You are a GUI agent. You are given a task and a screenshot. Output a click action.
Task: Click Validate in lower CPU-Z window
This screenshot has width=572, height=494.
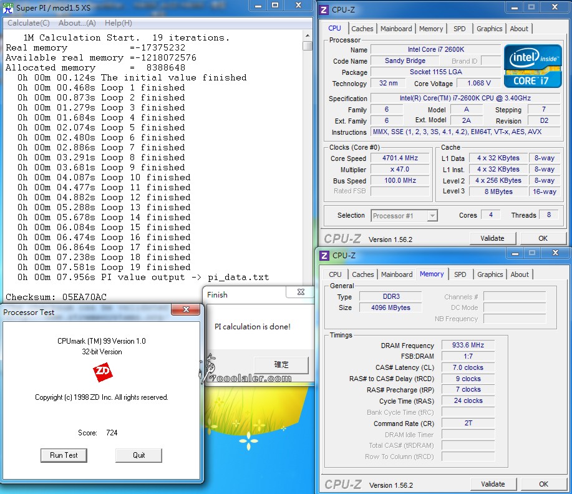(493, 484)
